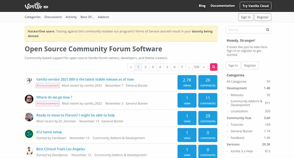
Task: Click DavidJones avatar thumbnail
Action: (x=29, y=151)
